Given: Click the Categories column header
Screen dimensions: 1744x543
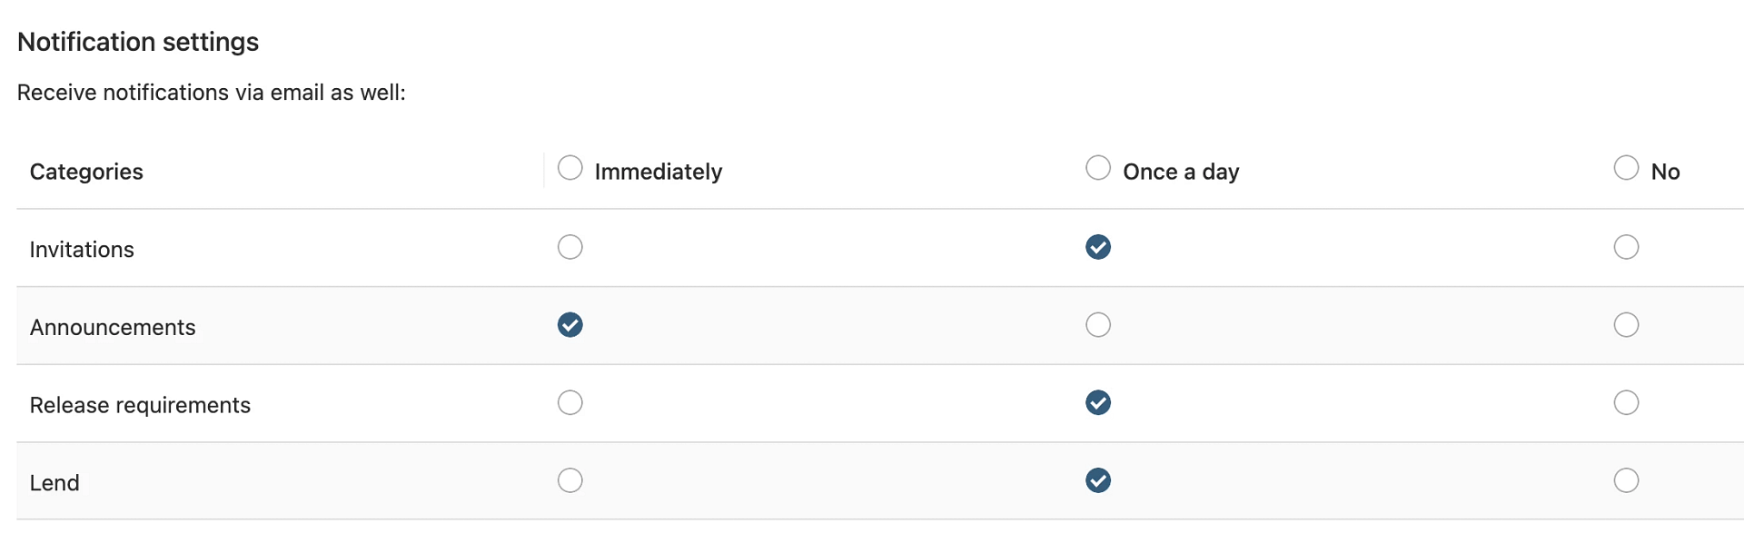Looking at the screenshot, I should pos(86,172).
